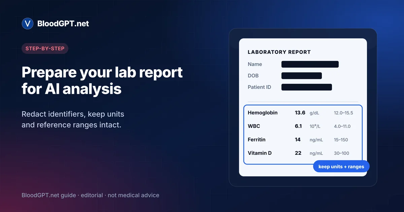This screenshot has width=404, height=212.
Task: Click the Vitamin D value 22
Action: click(298, 153)
